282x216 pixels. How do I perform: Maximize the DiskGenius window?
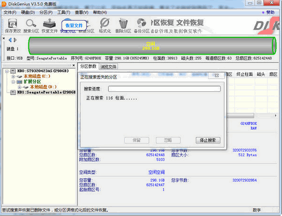tap(259, 3)
